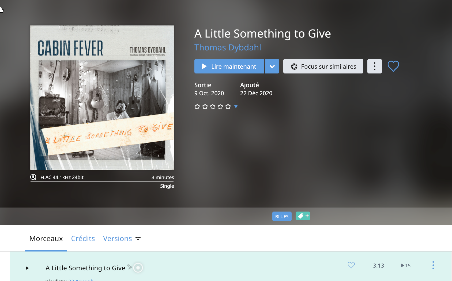Screen dimensions: 452x281
Task: Expand the Lire maintenant dropdown arrow
Action: [272, 66]
